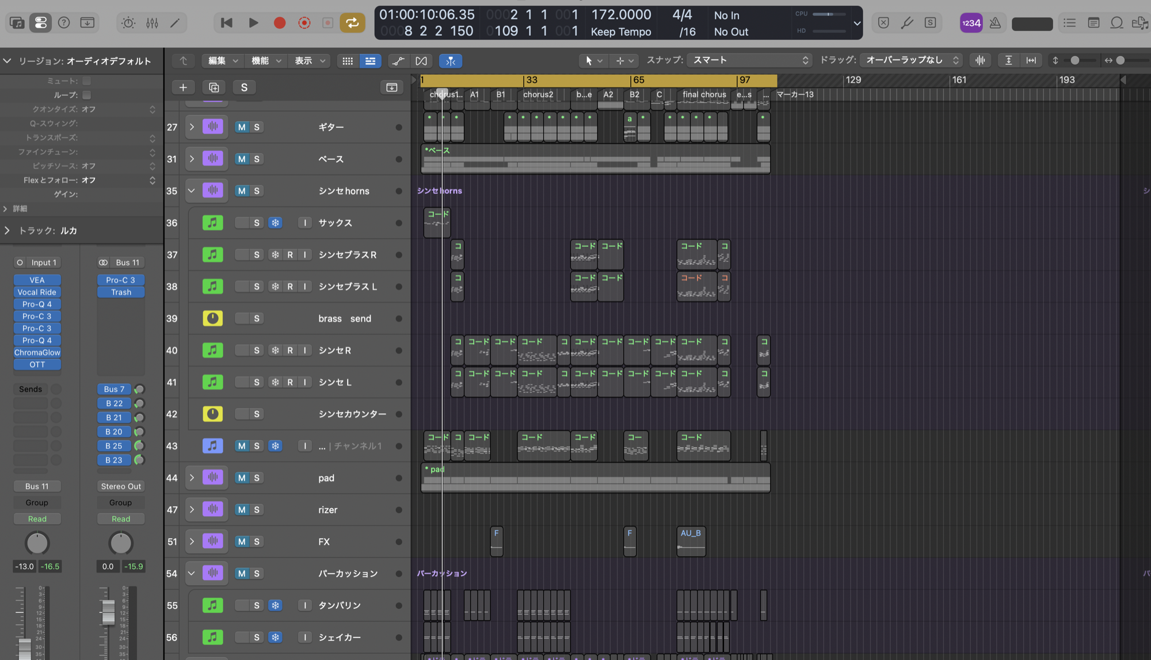Image resolution: width=1151 pixels, height=660 pixels.
Task: Click the Read automation button under Bus 11
Action: coord(37,519)
